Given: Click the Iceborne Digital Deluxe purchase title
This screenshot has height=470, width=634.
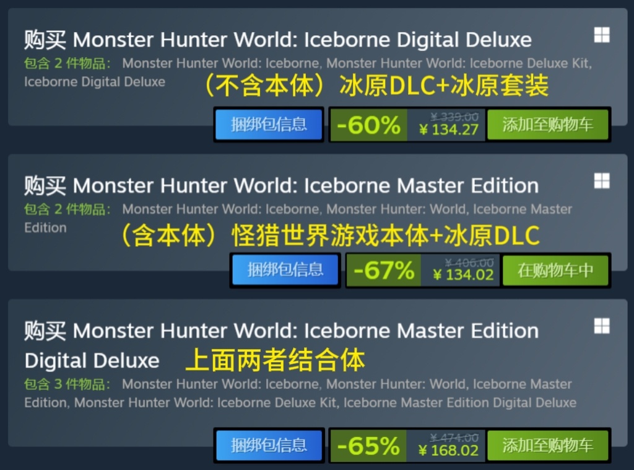Looking at the screenshot, I should [x=278, y=40].
